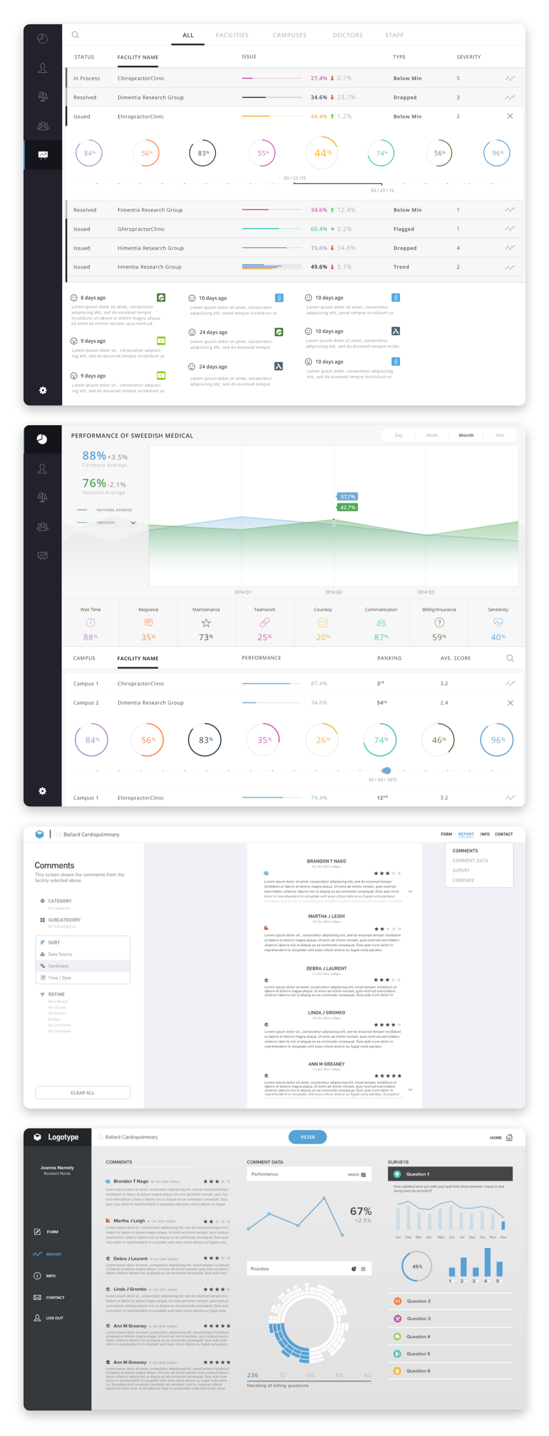Click the timeline slider handle at 03/04/2015
This screenshot has width=549, height=1436.
pyautogui.click(x=386, y=770)
